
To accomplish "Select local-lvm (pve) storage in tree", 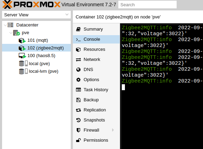I will point(36,71).
